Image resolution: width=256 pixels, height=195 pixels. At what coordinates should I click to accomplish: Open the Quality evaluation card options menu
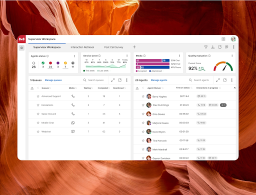click(x=232, y=56)
